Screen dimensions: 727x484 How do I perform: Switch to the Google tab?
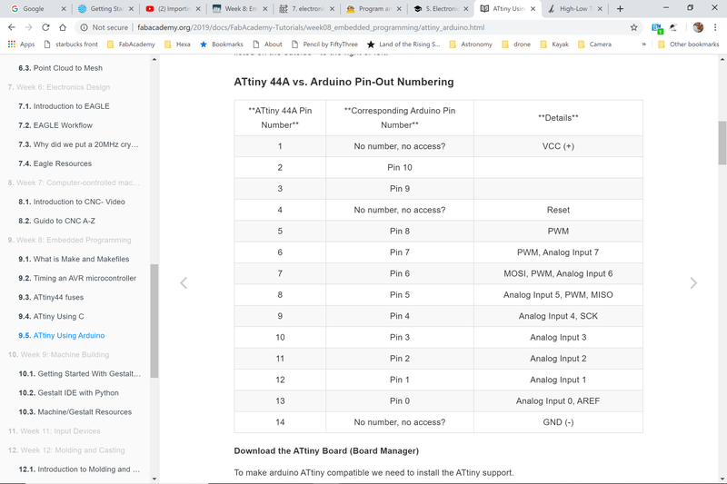click(33, 8)
